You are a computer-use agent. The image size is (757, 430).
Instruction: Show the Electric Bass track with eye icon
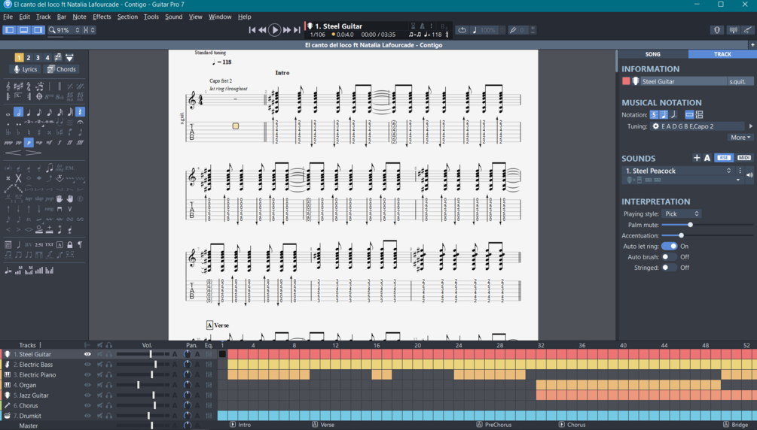[x=87, y=365]
